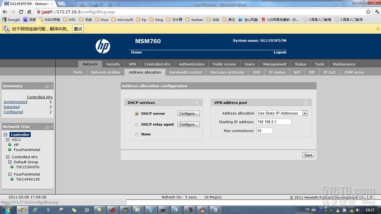Click the browser address bar URL

78,12
